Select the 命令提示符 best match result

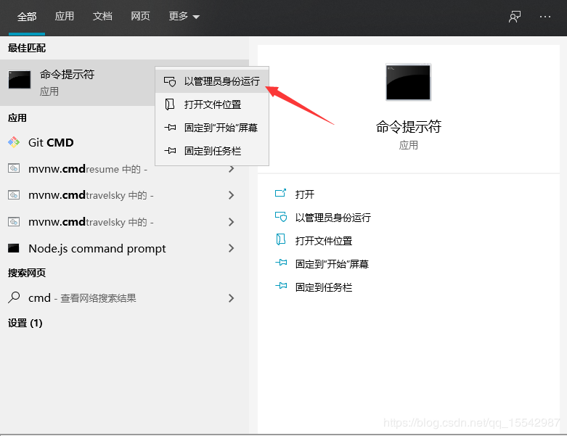point(78,83)
